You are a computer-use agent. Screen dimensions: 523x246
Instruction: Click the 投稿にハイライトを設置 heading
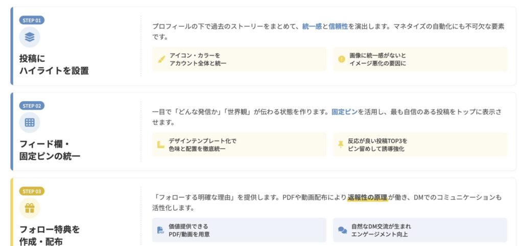point(54,65)
